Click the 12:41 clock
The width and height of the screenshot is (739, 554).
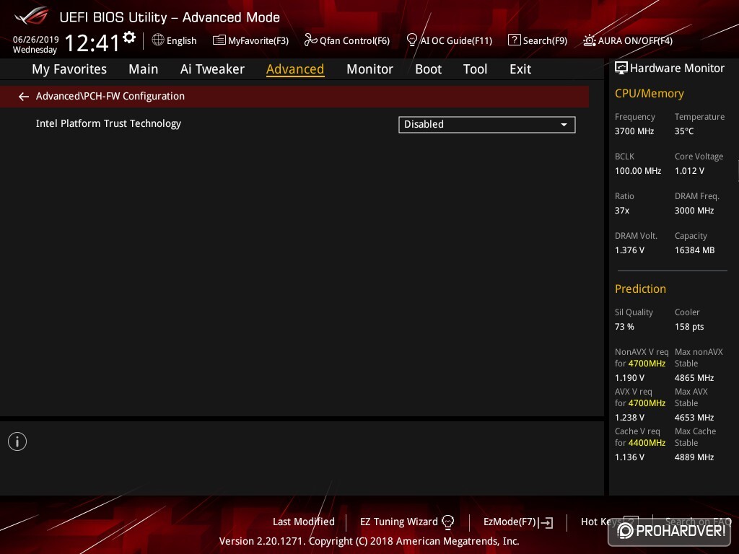[92, 43]
